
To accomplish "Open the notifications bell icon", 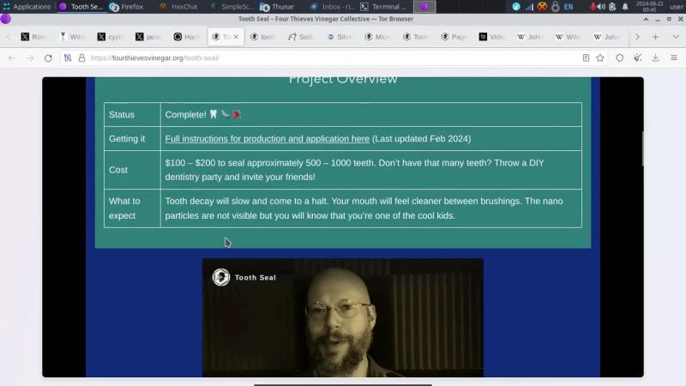I will pos(625,7).
